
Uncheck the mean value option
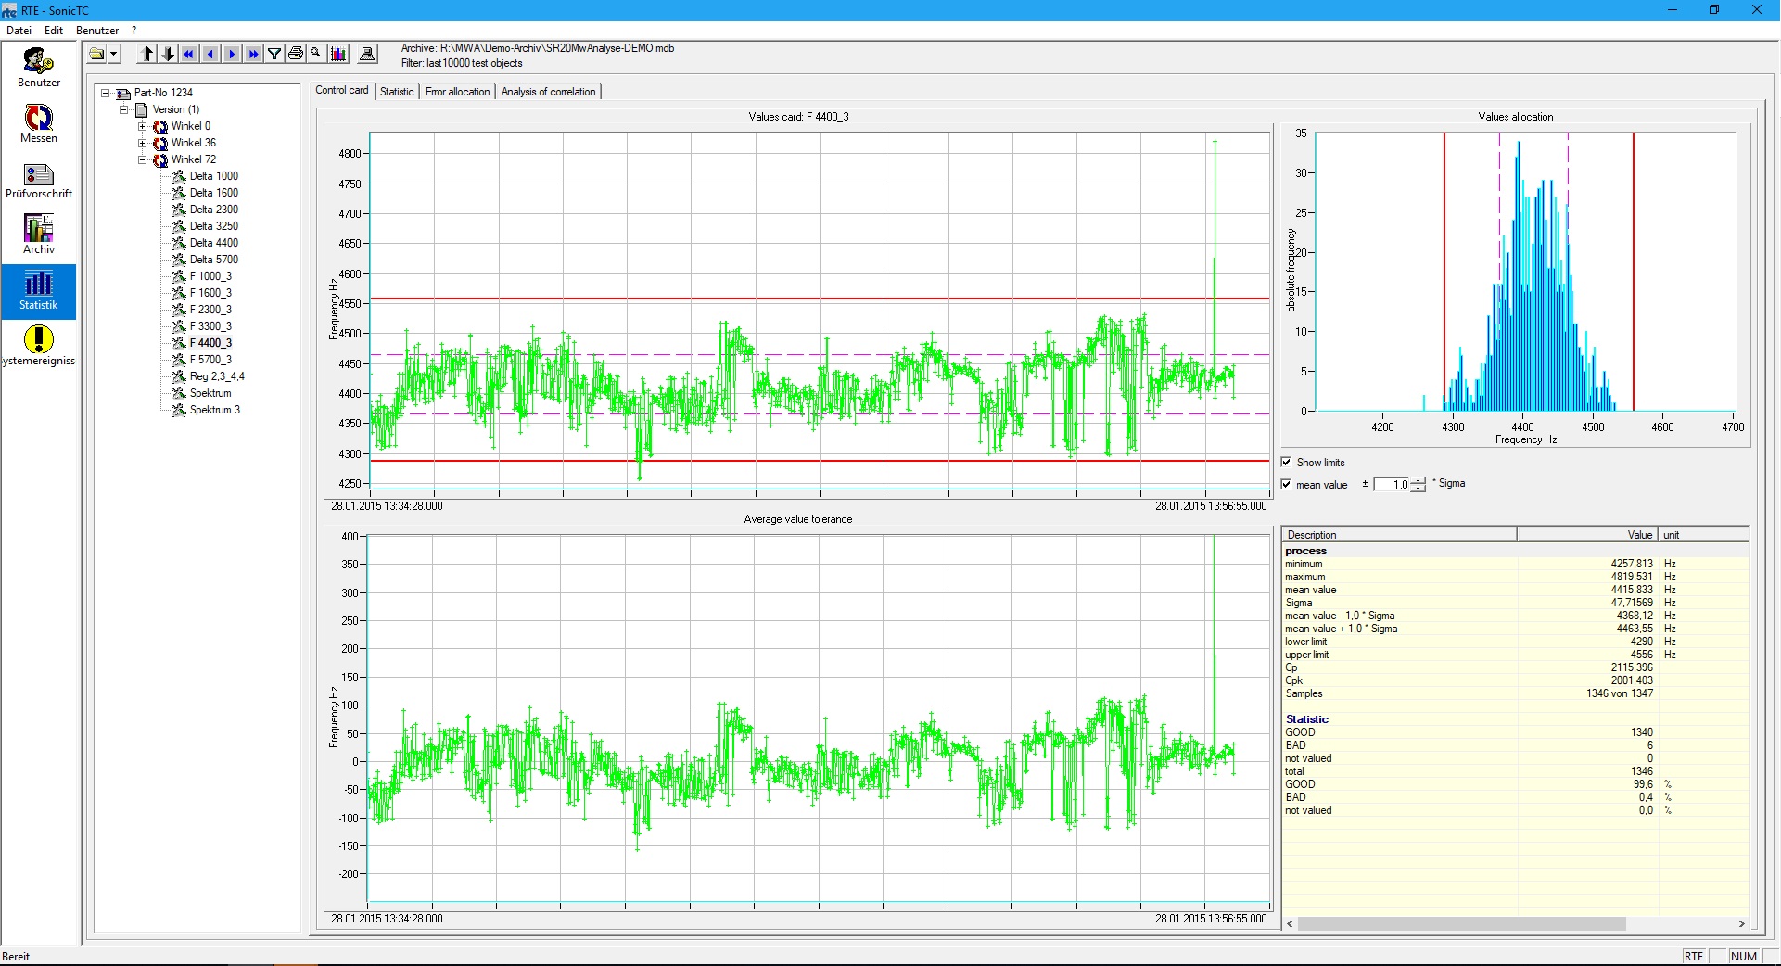tap(1287, 484)
